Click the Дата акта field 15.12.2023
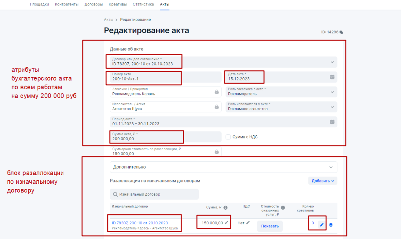 coord(281,77)
